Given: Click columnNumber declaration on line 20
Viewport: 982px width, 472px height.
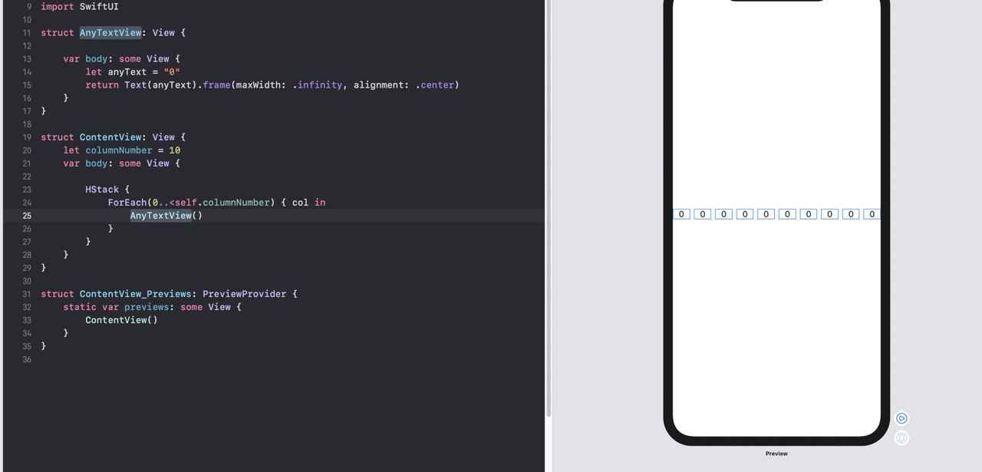Looking at the screenshot, I should tap(119, 150).
